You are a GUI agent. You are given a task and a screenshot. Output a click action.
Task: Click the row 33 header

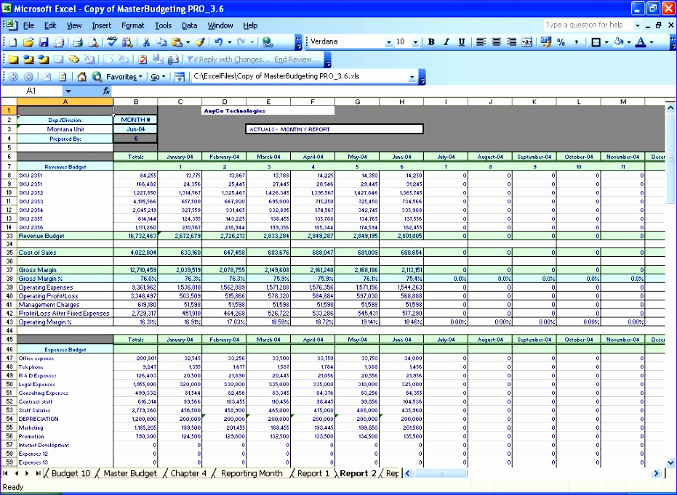point(9,236)
